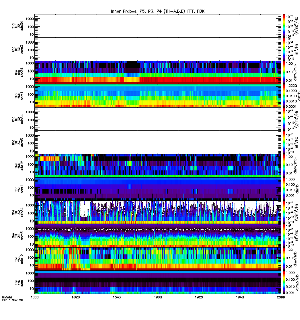Select the 'tha fbk edc34' panel label

pyautogui.click(x=19, y=72)
